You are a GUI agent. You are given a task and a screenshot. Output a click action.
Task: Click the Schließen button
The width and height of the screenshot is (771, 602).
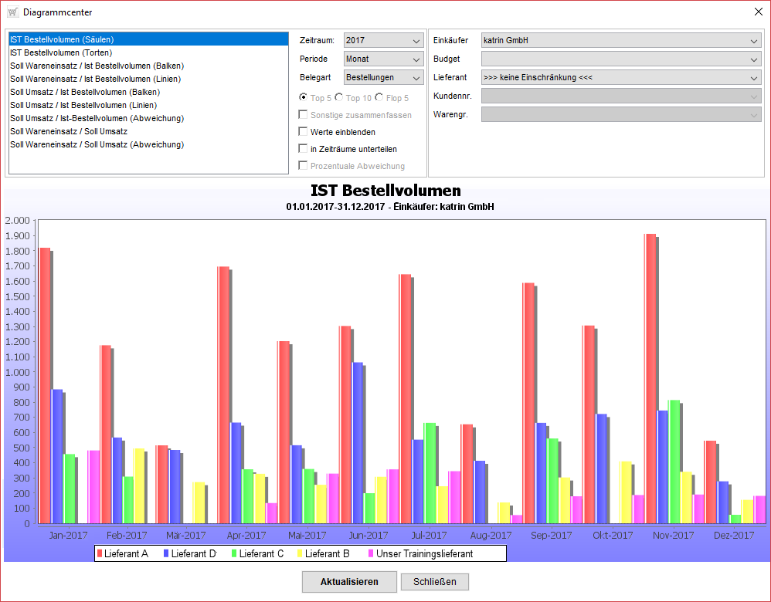434,582
